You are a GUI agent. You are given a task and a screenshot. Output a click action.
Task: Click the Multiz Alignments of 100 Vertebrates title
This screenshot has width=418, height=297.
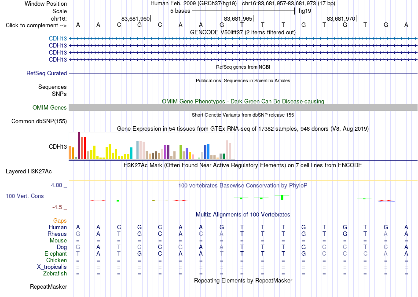243,215
